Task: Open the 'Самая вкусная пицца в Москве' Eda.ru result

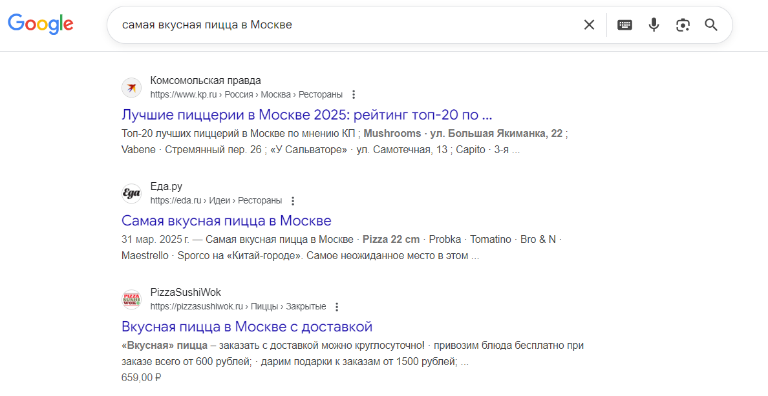Action: click(226, 220)
